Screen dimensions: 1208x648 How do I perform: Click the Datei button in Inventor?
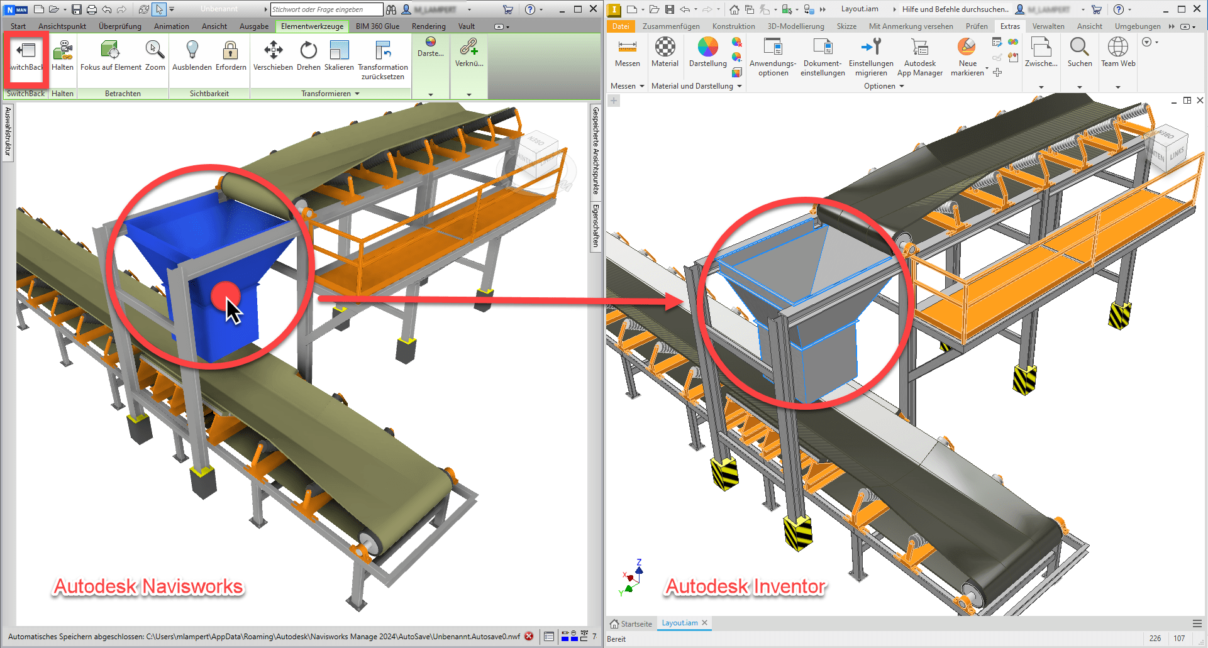click(x=620, y=26)
